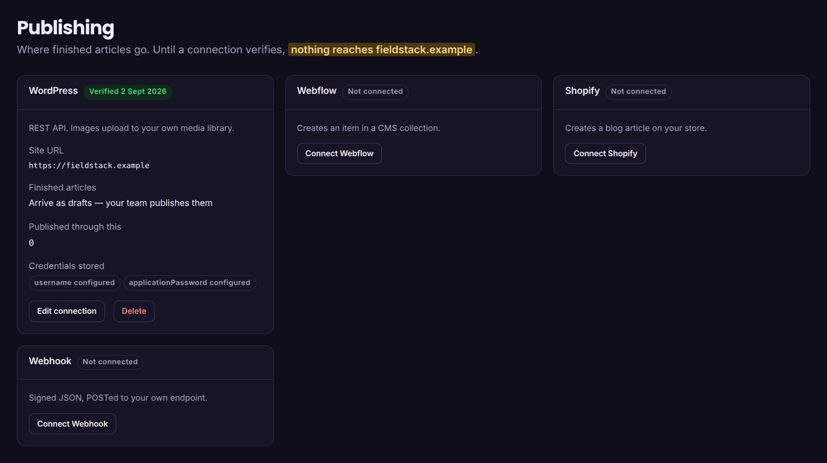Select the https://fieldstack.example site URL
The height and width of the screenshot is (463, 827).
pyautogui.click(x=89, y=165)
